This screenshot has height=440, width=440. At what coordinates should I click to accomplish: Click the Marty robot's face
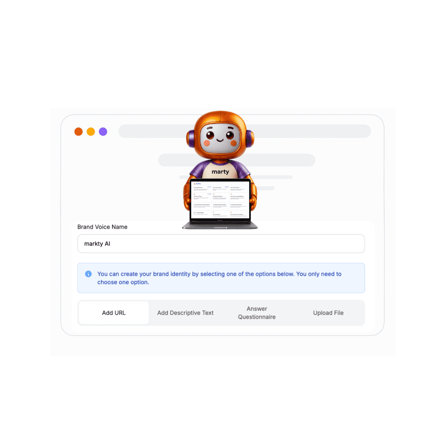pos(220,138)
